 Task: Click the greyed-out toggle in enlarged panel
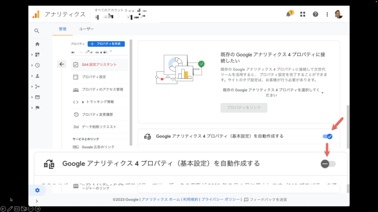pyautogui.click(x=328, y=164)
